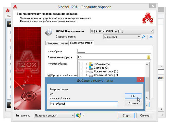Click the DVD/CD drive disc icon
The width and height of the screenshot is (172, 126).
[49, 32]
